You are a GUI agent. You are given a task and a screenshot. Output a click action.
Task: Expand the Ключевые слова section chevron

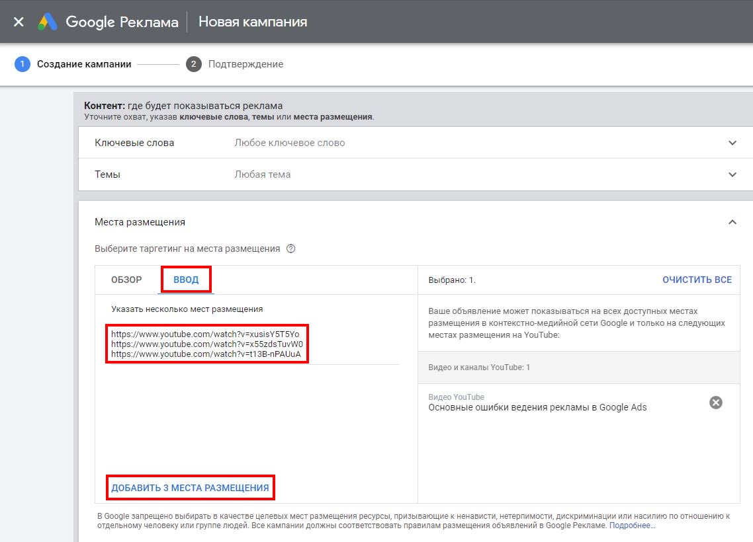coord(732,143)
